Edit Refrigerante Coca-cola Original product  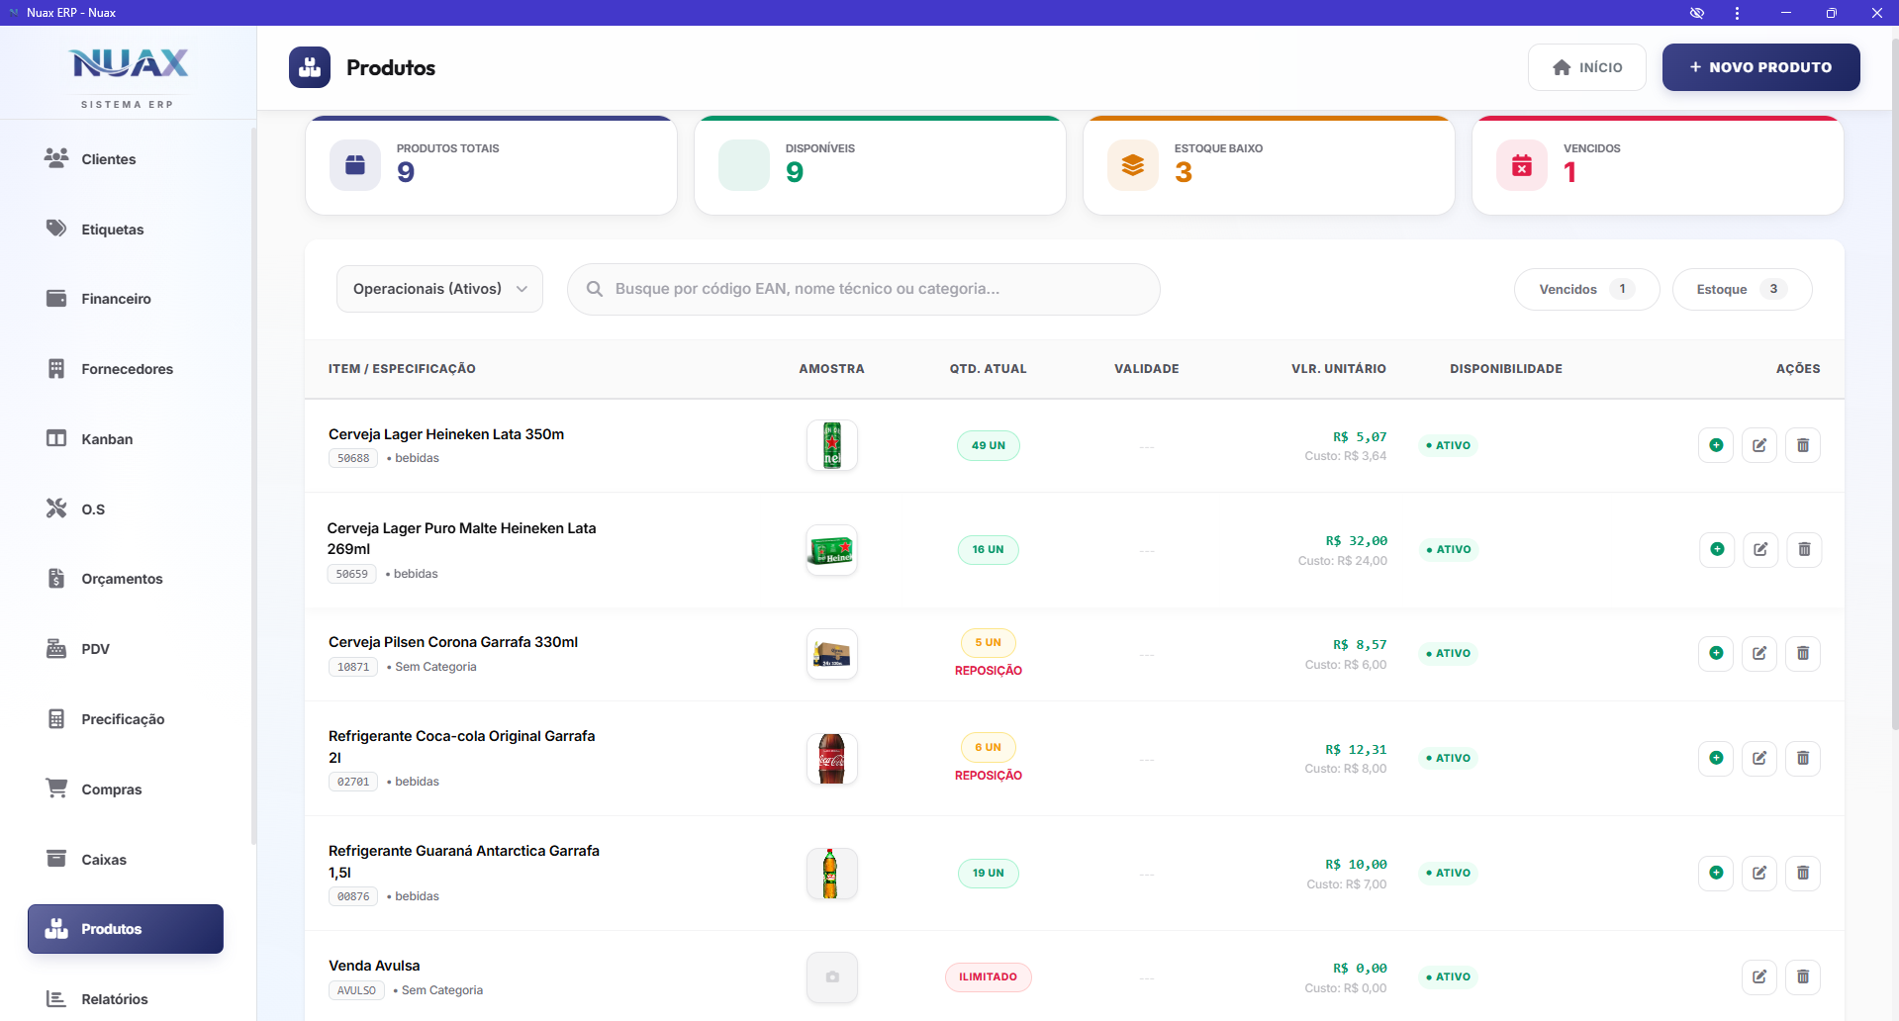coord(1759,758)
